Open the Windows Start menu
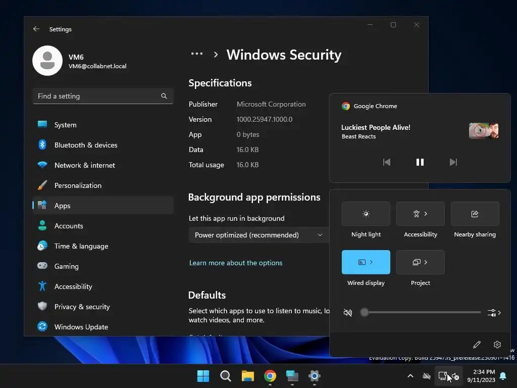 click(x=203, y=376)
